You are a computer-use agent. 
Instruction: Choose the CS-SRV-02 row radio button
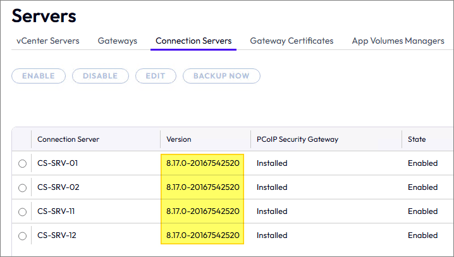click(23, 187)
